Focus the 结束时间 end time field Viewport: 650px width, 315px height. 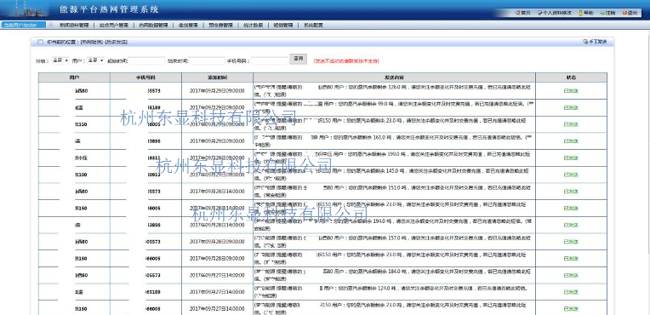point(207,61)
